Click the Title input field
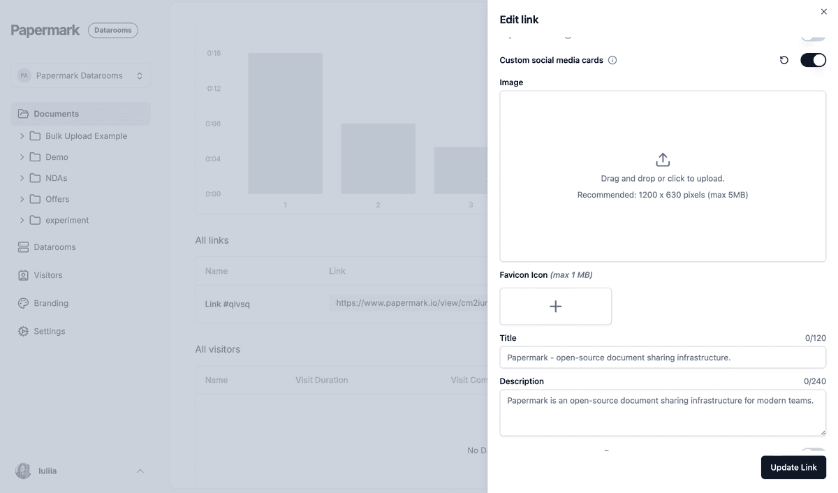Screen dimensions: 838x493 [x=663, y=358]
